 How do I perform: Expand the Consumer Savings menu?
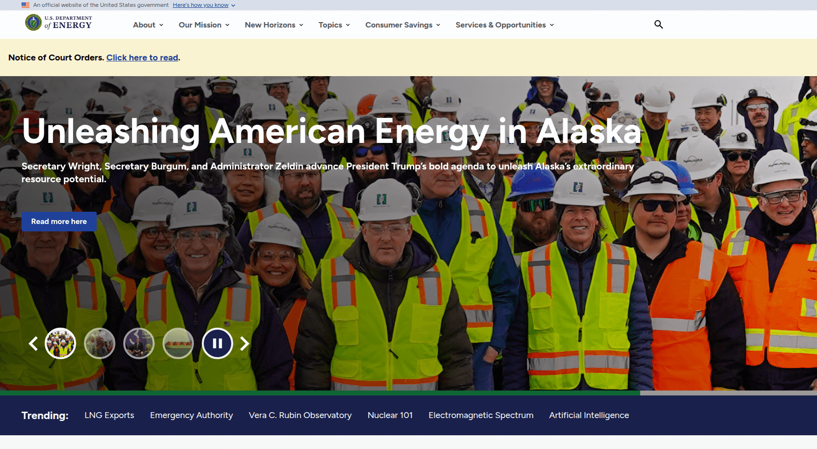403,25
